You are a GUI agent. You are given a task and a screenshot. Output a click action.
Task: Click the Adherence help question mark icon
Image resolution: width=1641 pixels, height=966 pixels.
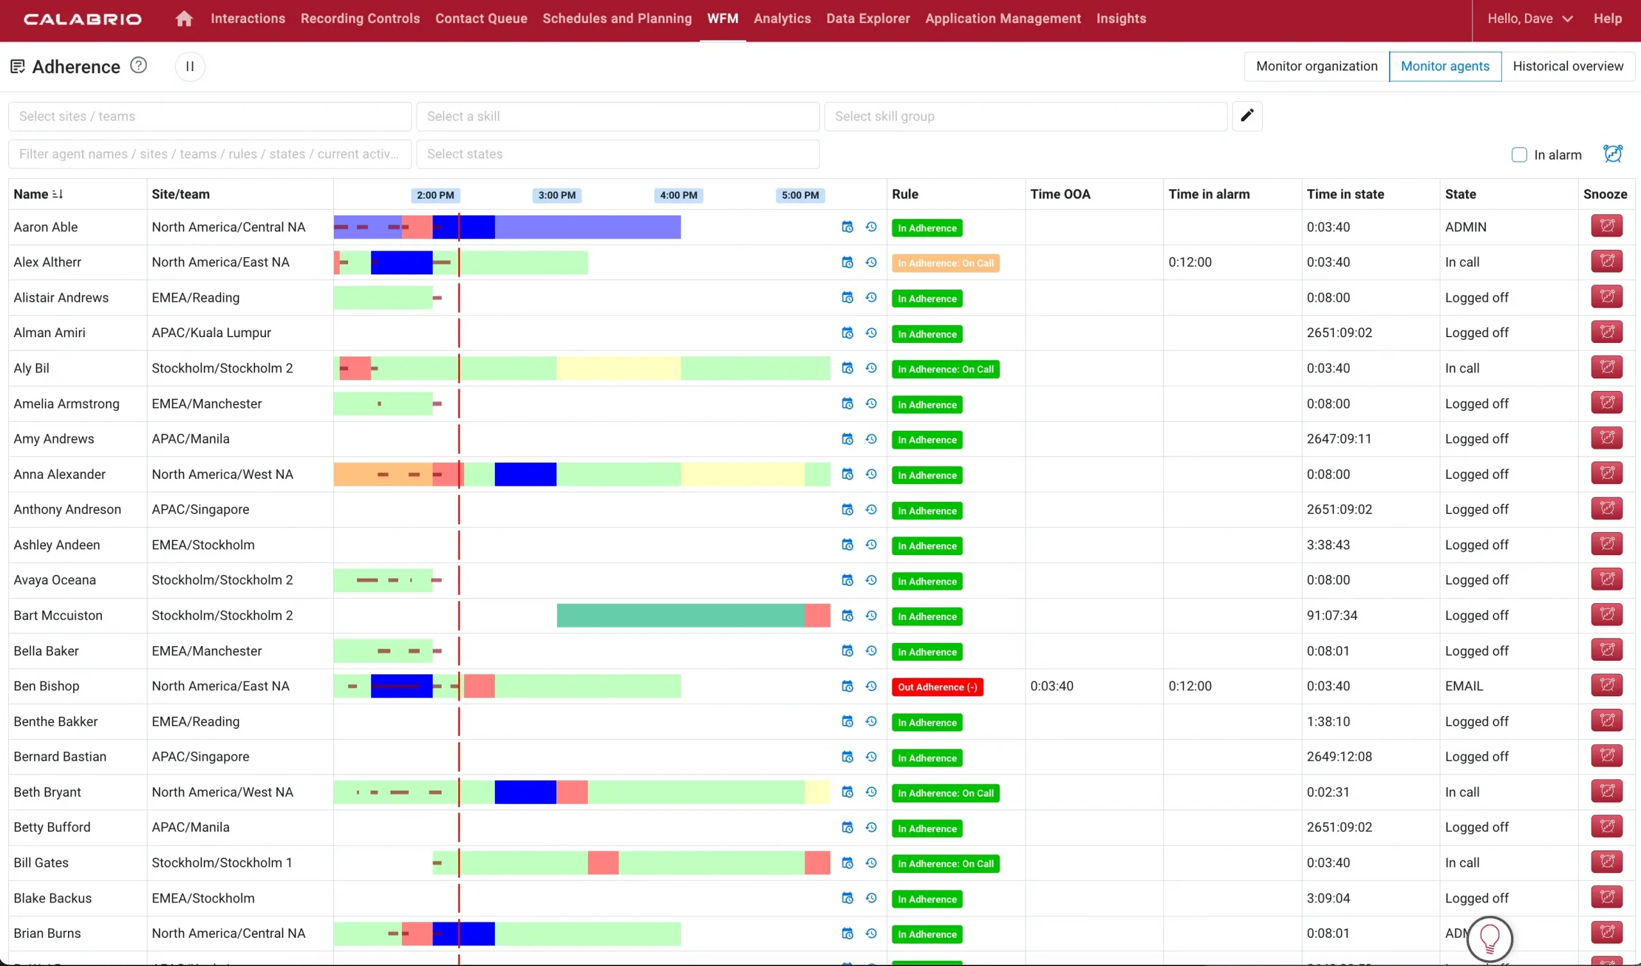[137, 65]
